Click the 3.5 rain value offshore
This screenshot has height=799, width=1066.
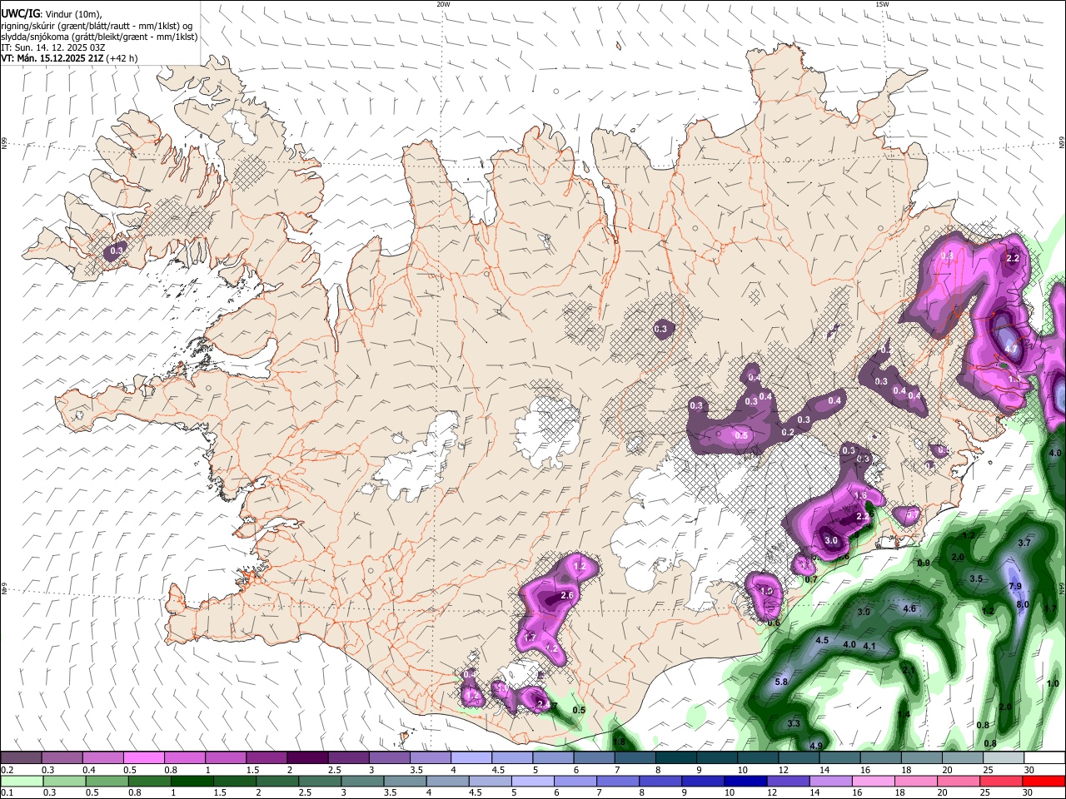(x=976, y=578)
